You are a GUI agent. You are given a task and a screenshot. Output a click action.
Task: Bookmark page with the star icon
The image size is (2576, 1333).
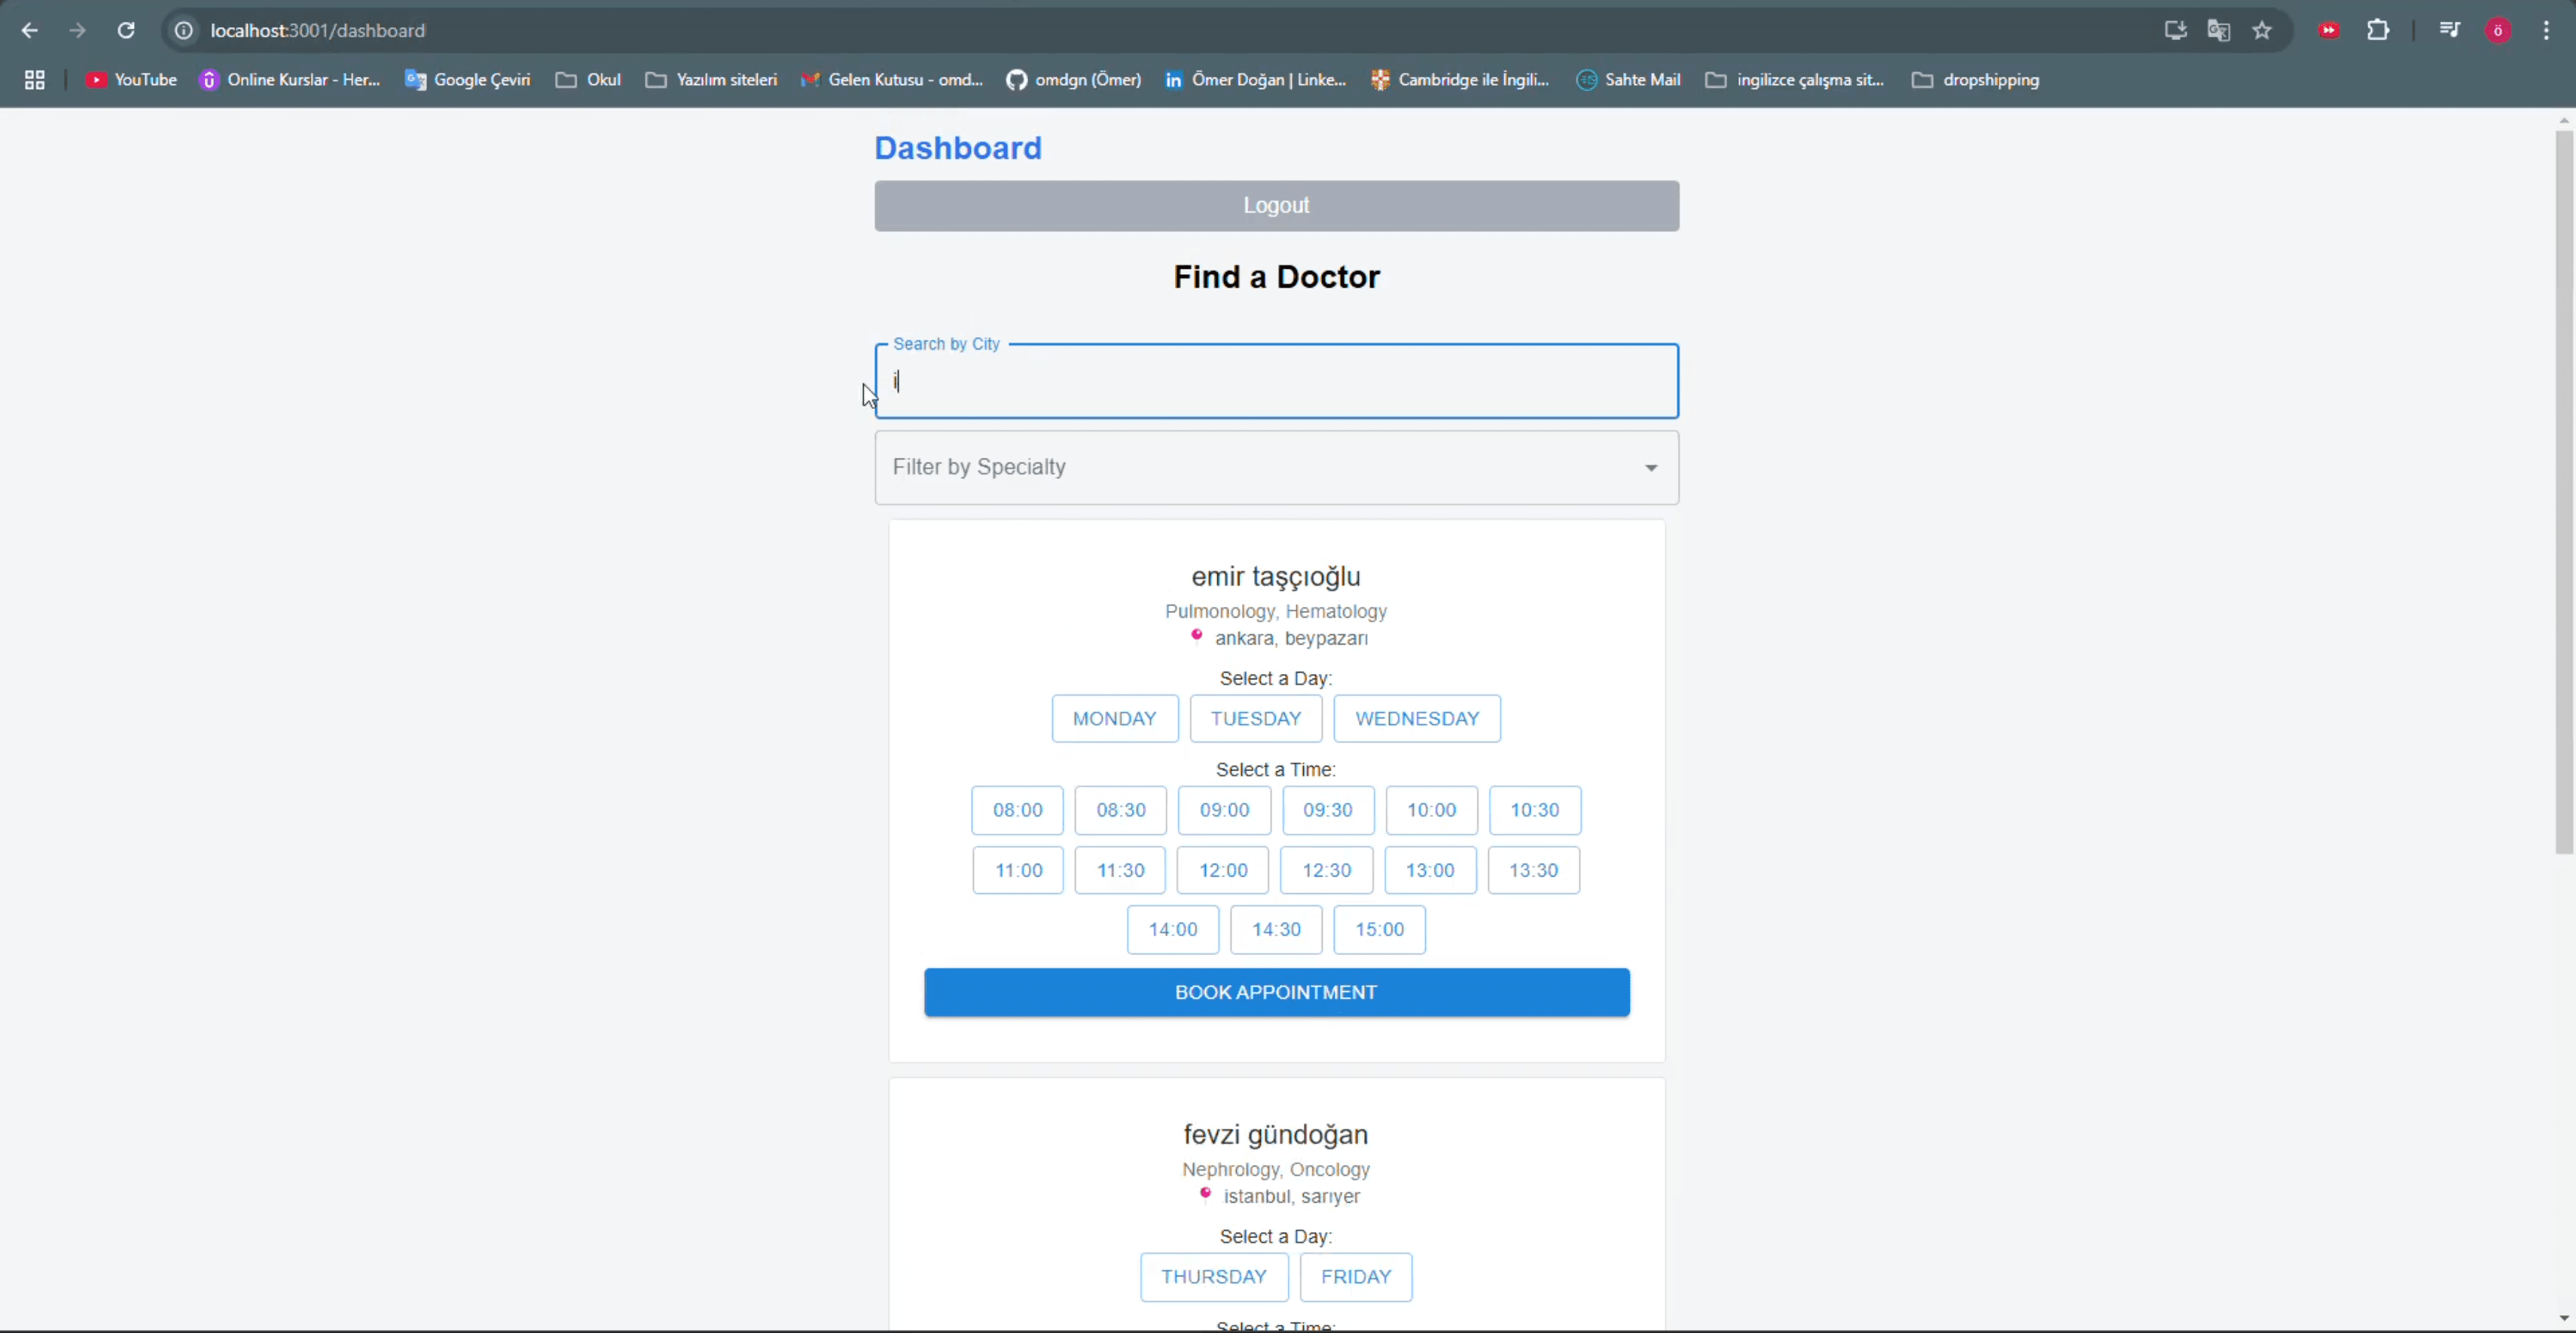2262,30
